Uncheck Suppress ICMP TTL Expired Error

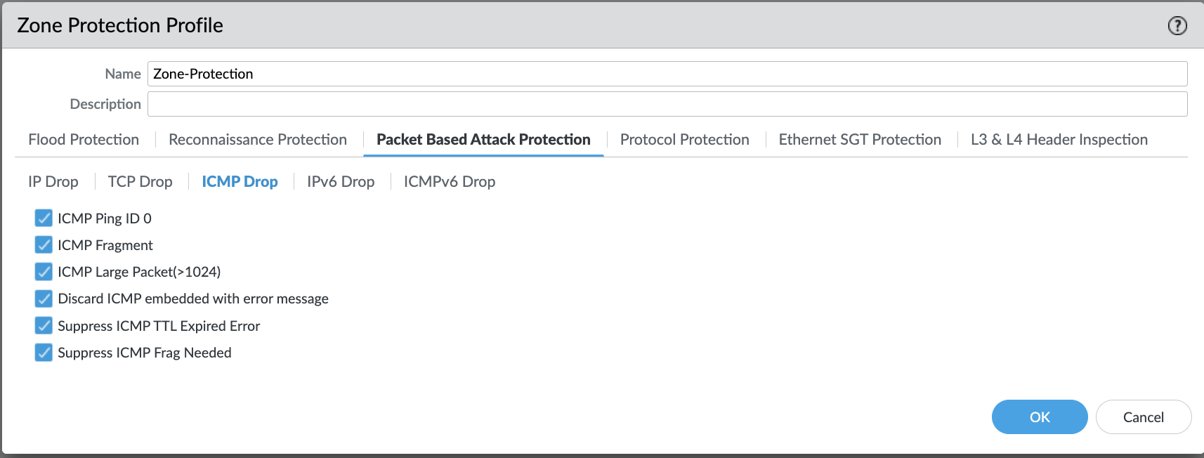tap(44, 325)
